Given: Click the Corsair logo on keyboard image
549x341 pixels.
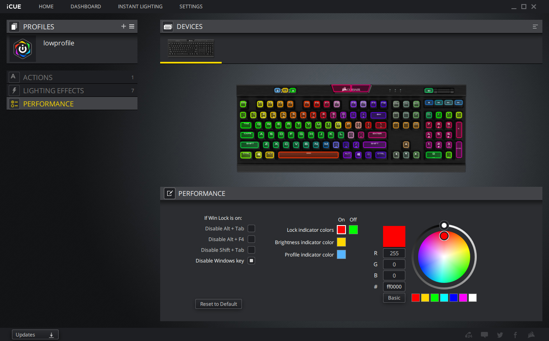Looking at the screenshot, I should point(352,89).
